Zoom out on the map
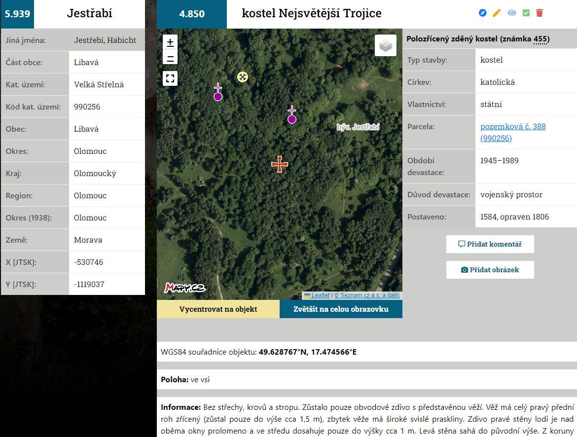Image resolution: width=577 pixels, height=437 pixels. pyautogui.click(x=170, y=57)
